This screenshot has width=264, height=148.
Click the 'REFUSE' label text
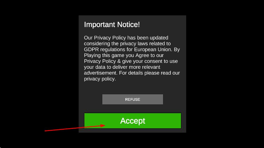tap(133, 99)
